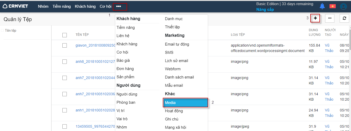The height and width of the screenshot is (131, 351).
Task: Click the CRMVIET logo
Action: [15, 6]
